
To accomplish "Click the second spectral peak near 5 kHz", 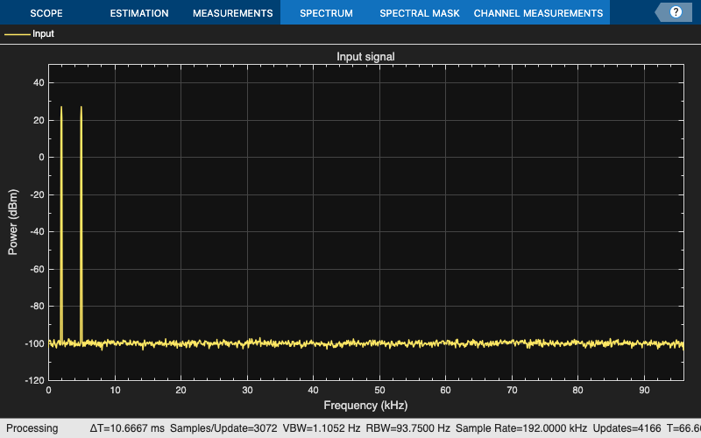I will 81,109.
